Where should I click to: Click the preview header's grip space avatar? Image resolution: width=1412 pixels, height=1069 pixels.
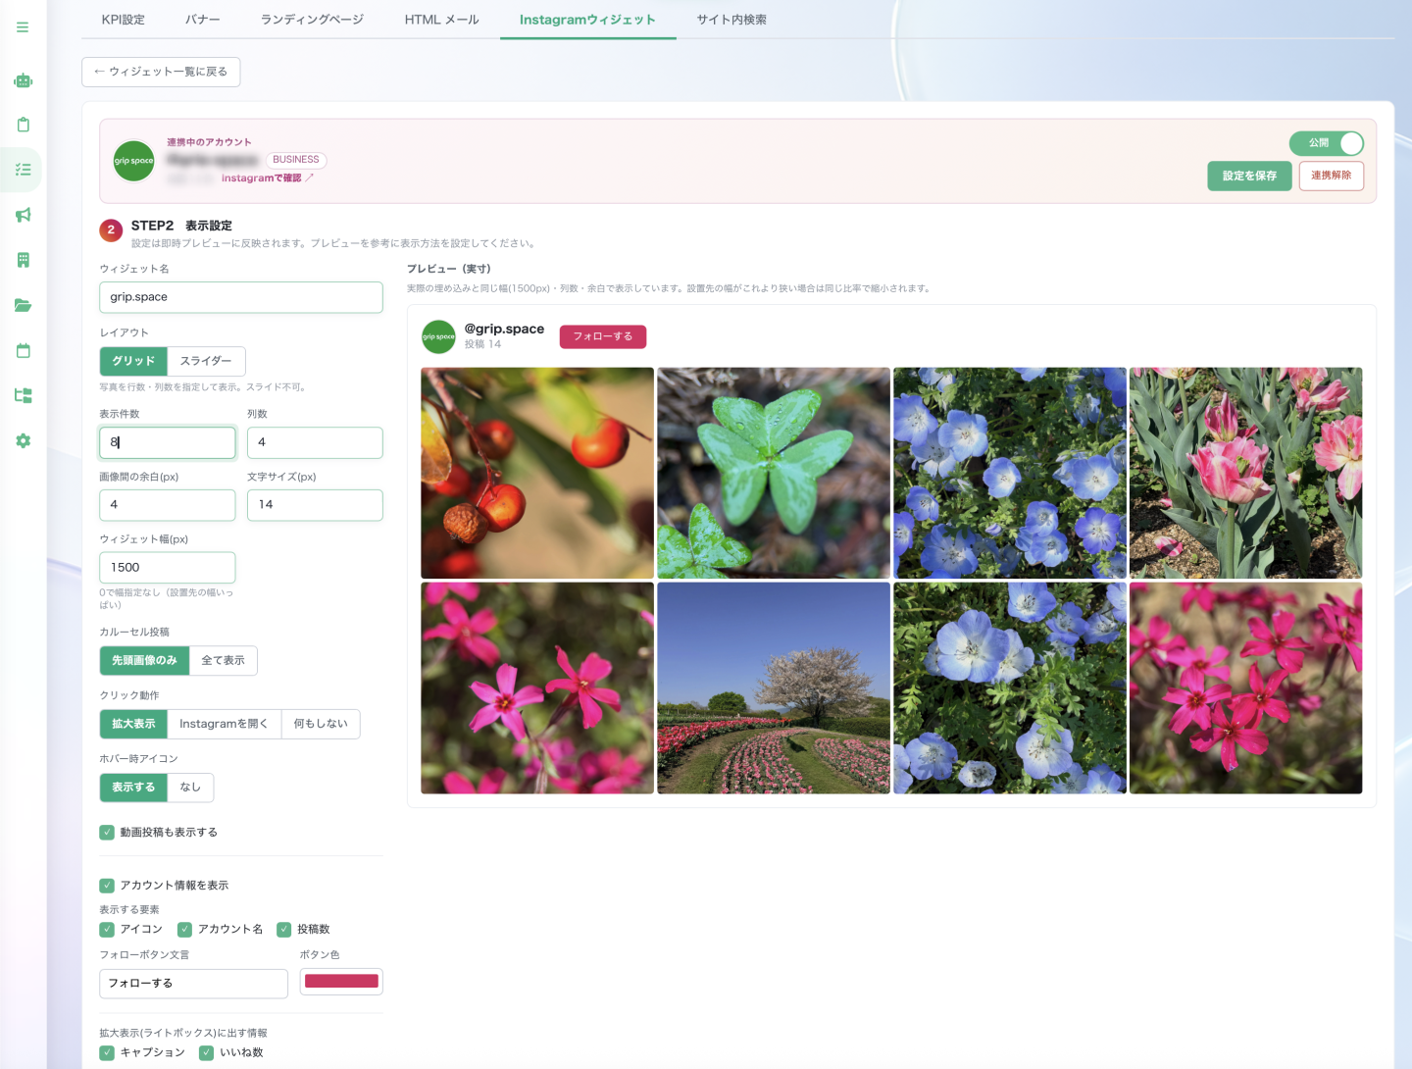[x=438, y=336]
